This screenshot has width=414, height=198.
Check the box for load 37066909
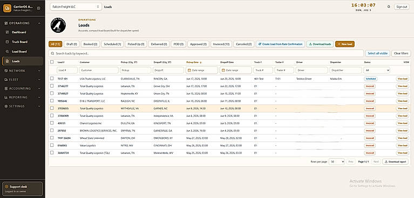(x=52, y=116)
